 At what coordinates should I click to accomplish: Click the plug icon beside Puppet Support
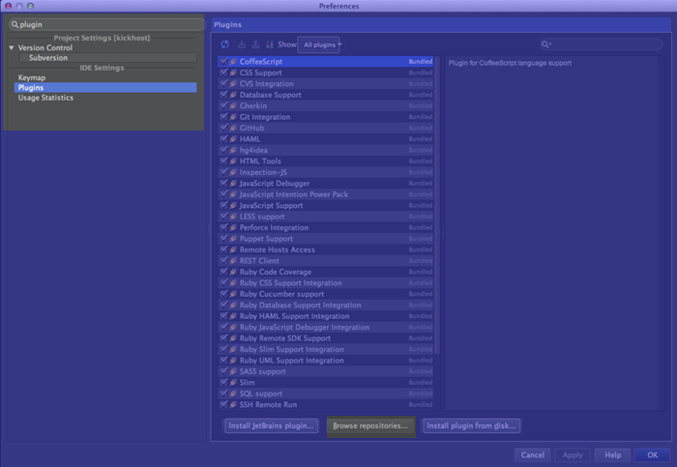pos(233,239)
